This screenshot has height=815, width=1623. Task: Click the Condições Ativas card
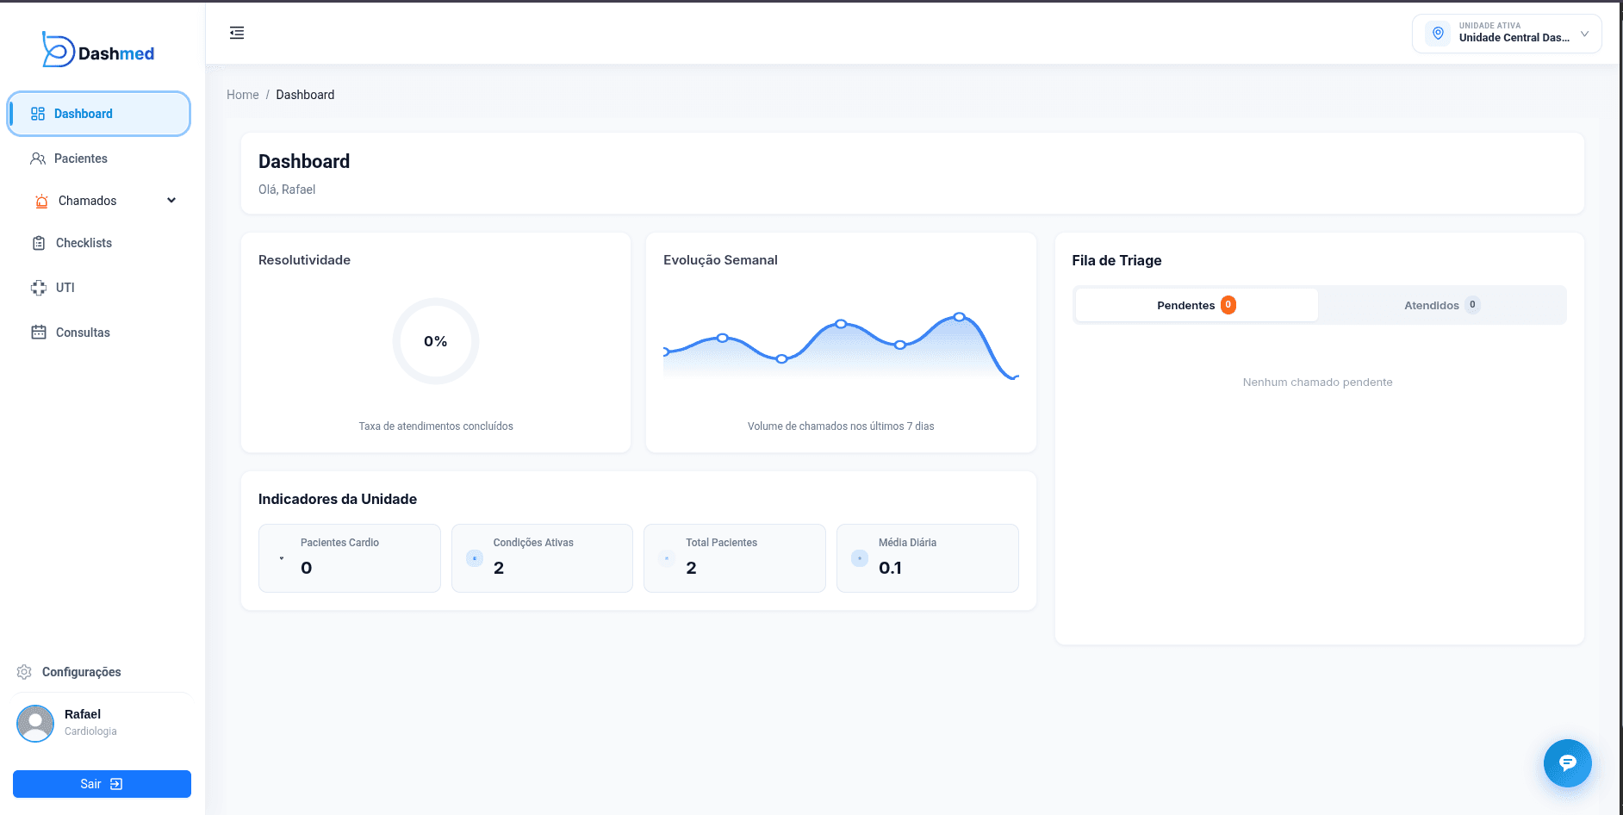542,558
